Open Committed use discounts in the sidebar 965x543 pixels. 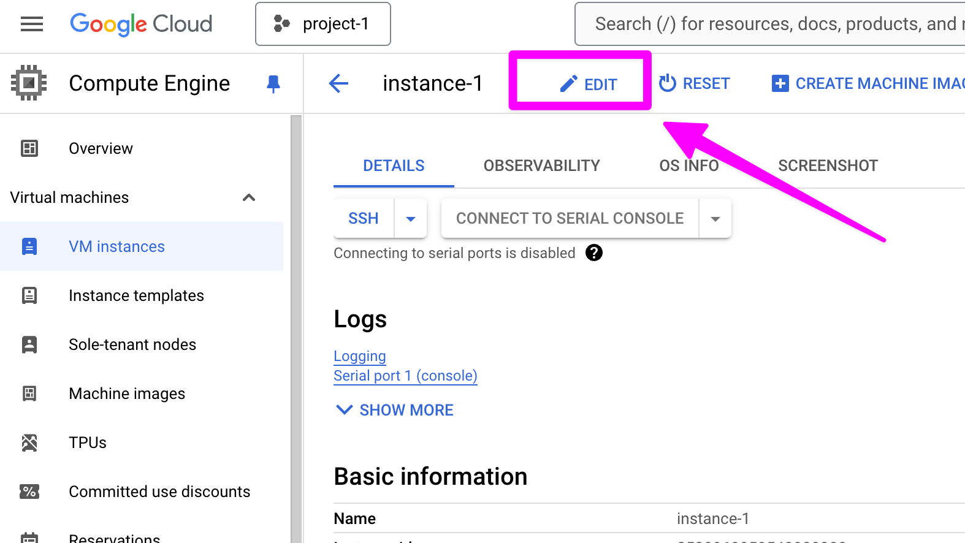142,492
